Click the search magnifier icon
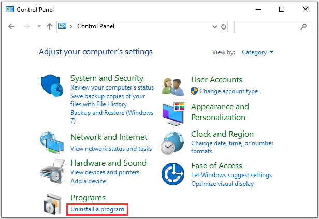The width and height of the screenshot is (319, 219). pyautogui.click(x=303, y=26)
